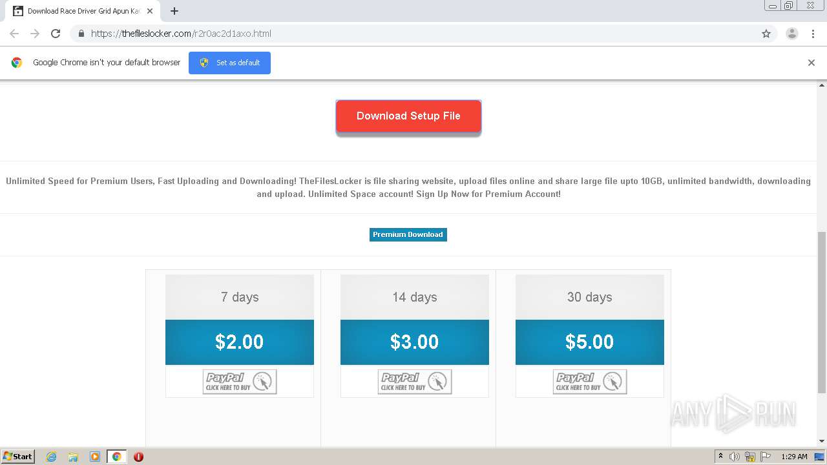
Task: Open the Windows Start menu
Action: tap(18, 456)
